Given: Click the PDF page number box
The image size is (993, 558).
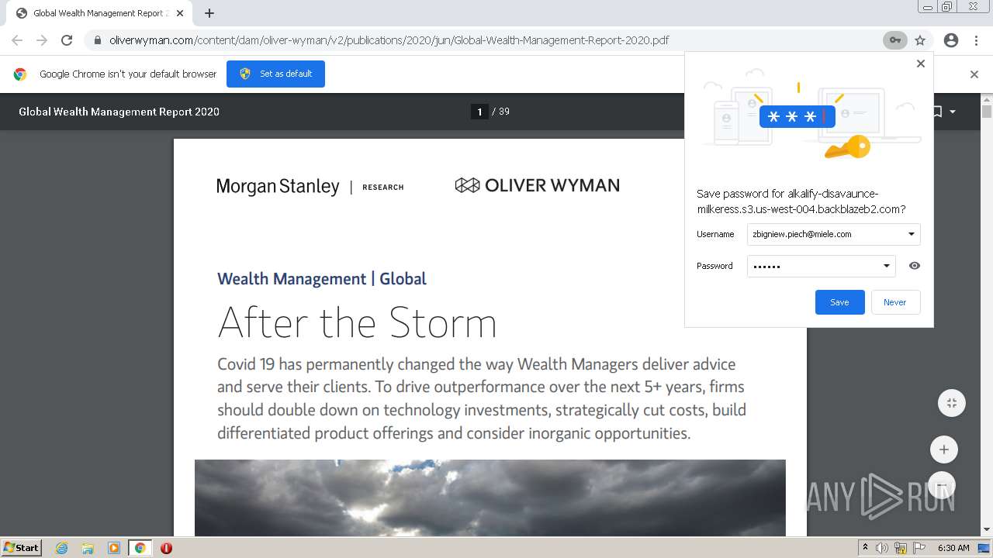Looking at the screenshot, I should (x=479, y=112).
